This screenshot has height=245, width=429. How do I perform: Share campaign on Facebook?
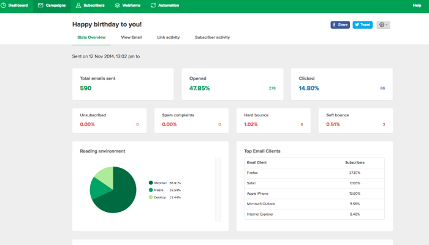coord(340,25)
